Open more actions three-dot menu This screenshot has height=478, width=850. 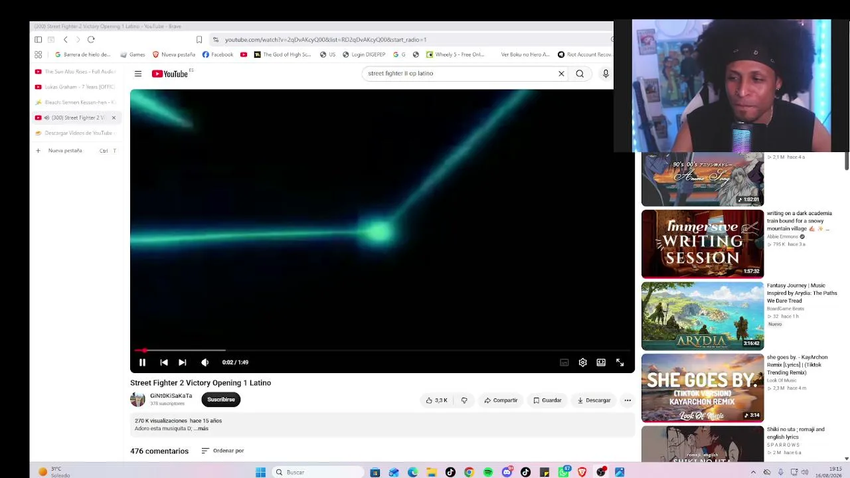(x=628, y=400)
